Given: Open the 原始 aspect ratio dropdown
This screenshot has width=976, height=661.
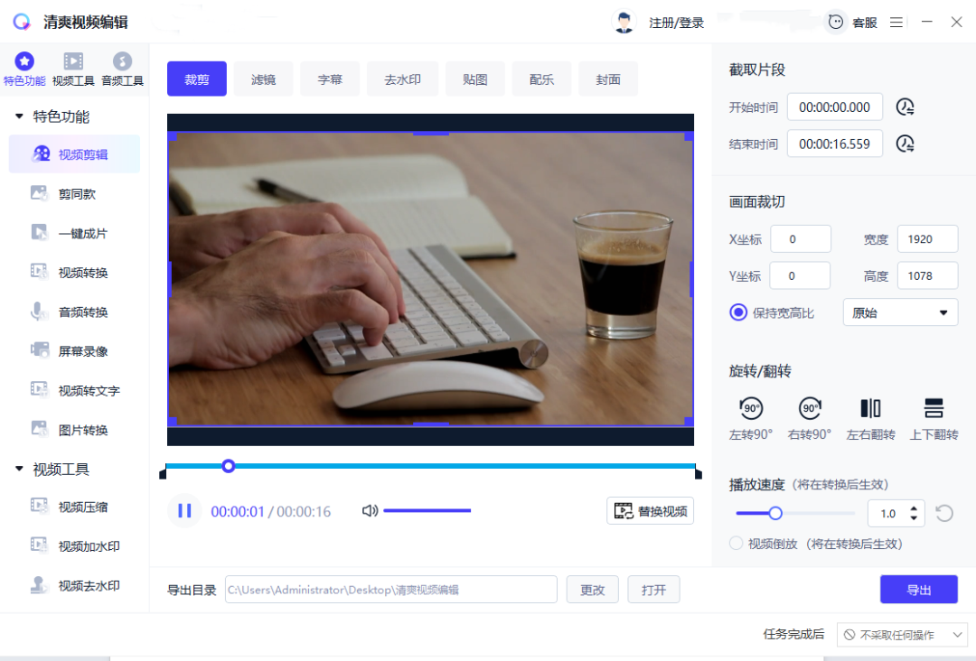Looking at the screenshot, I should tap(899, 312).
